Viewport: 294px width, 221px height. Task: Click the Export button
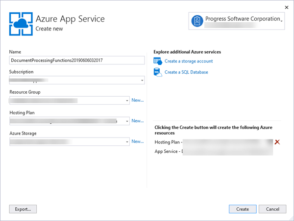pos(23,209)
